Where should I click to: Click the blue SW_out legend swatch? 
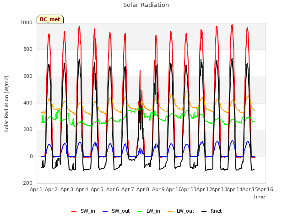point(105,212)
